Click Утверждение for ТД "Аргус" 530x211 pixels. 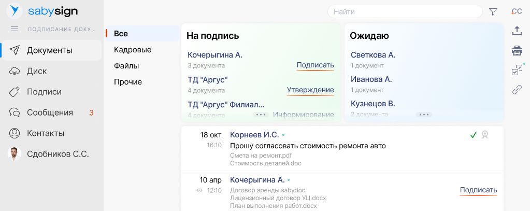tap(310, 90)
